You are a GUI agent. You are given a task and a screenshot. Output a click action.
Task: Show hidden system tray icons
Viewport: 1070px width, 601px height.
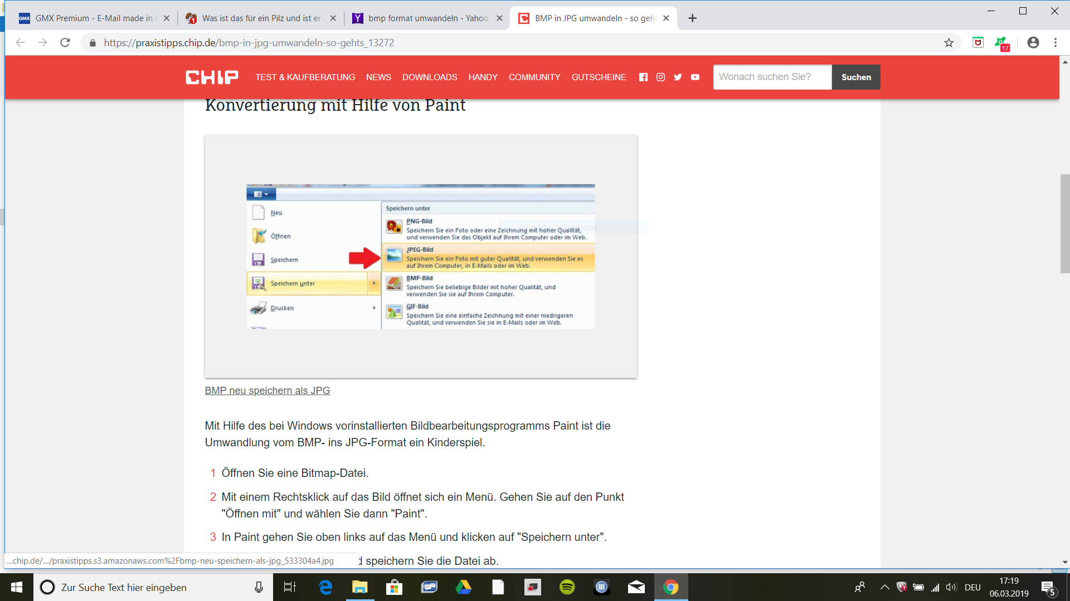click(884, 587)
